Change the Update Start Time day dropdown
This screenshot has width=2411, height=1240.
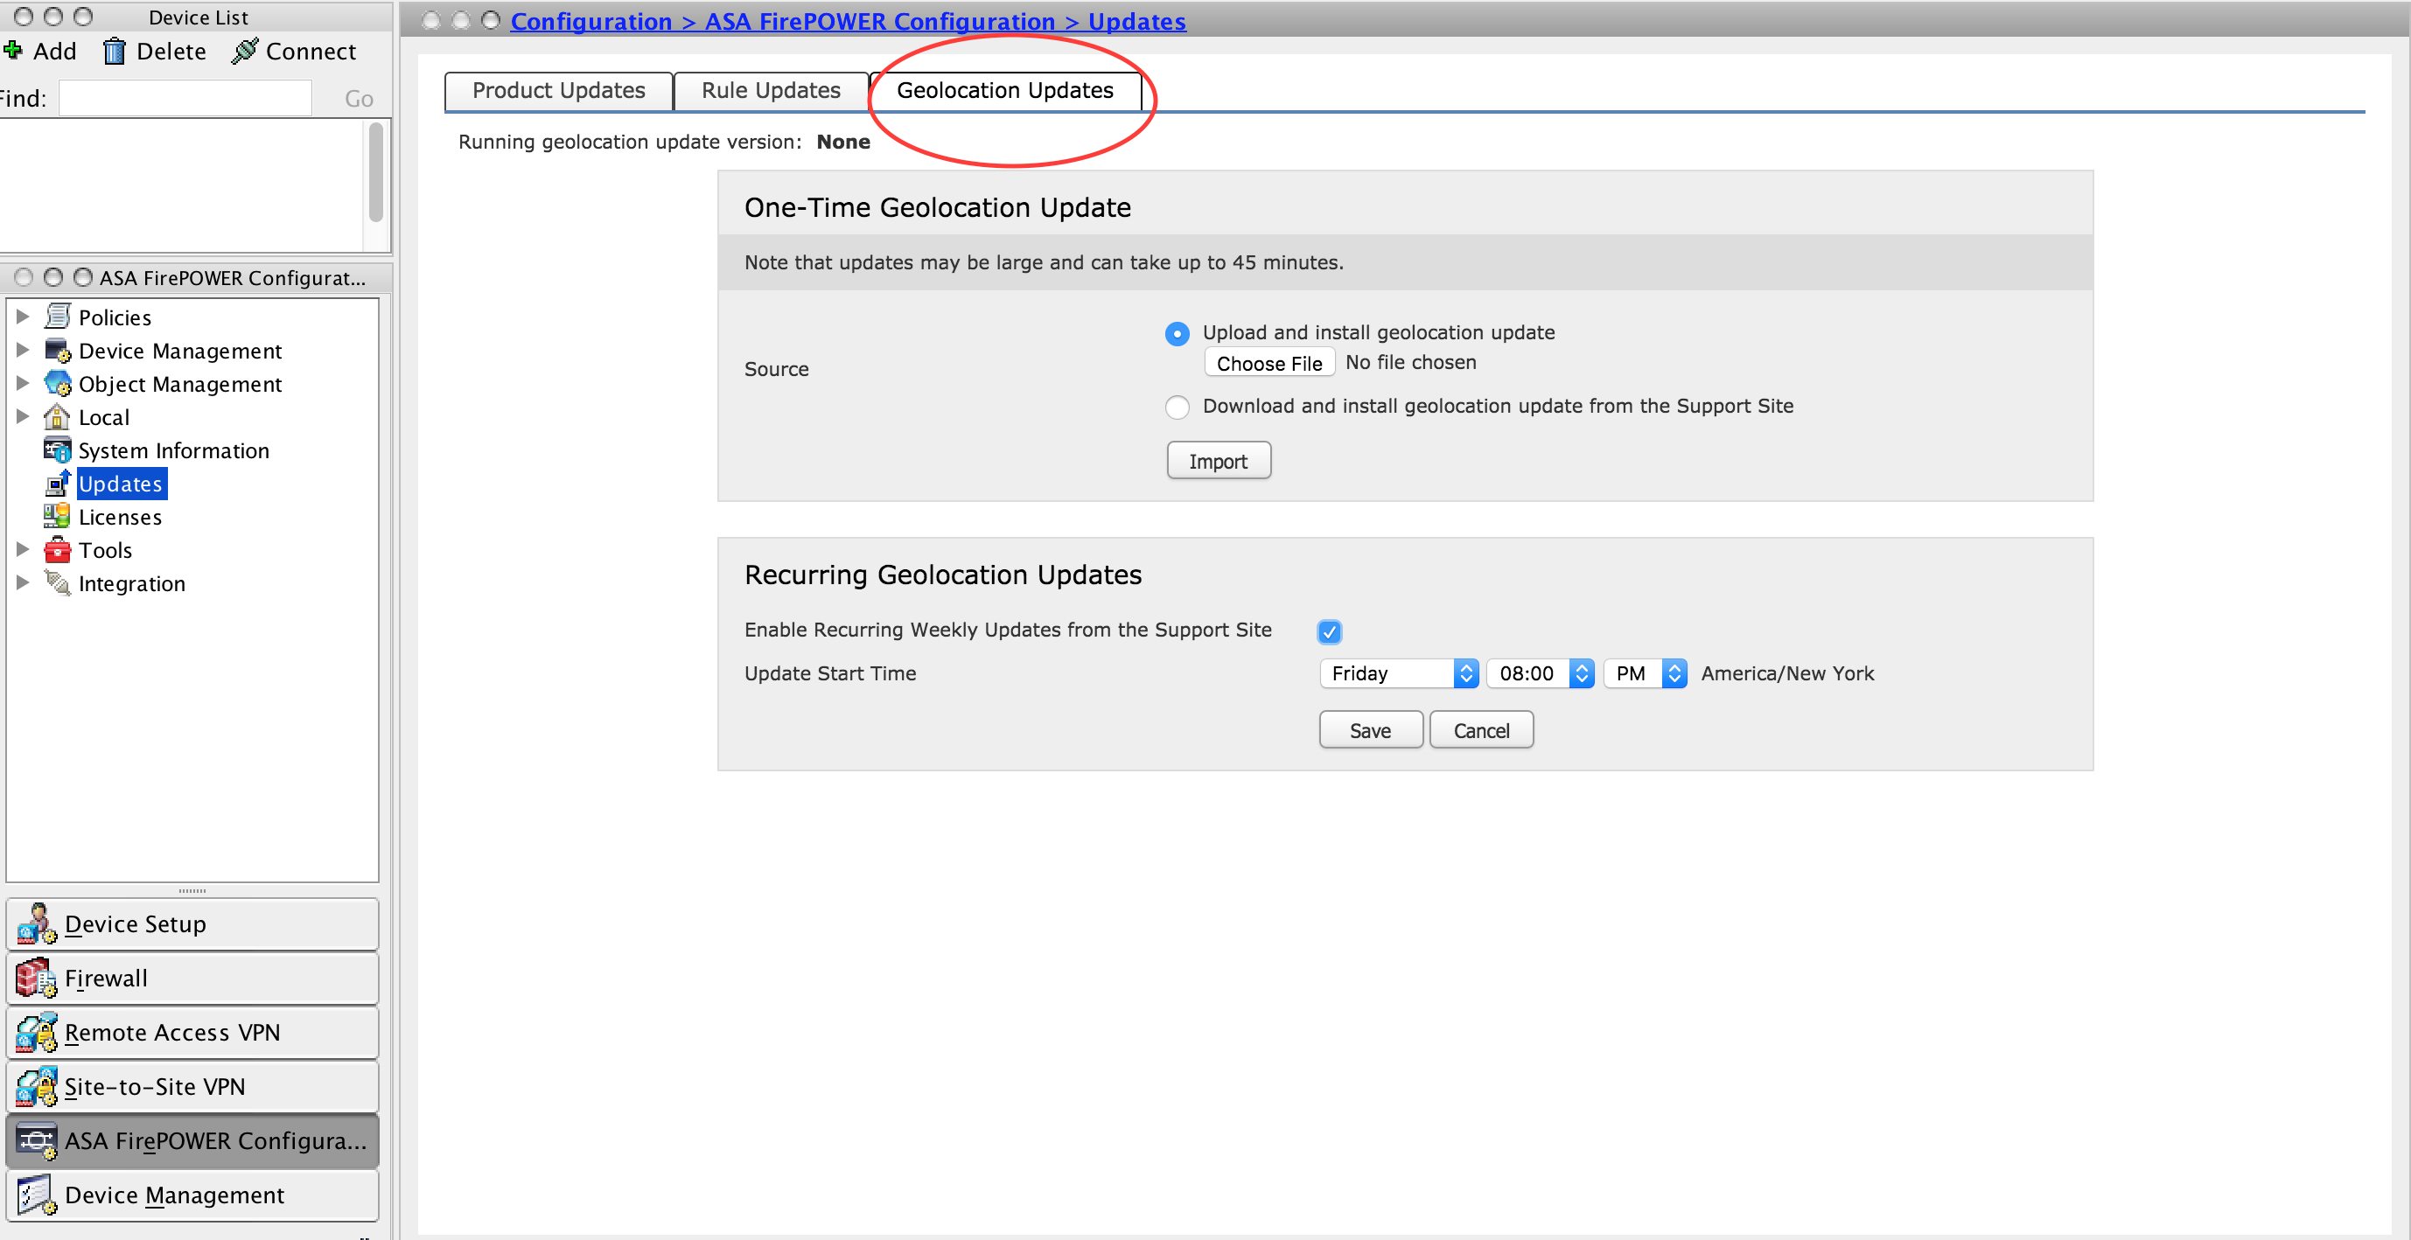(1399, 672)
